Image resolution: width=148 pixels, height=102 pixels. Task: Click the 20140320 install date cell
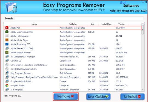104,48
